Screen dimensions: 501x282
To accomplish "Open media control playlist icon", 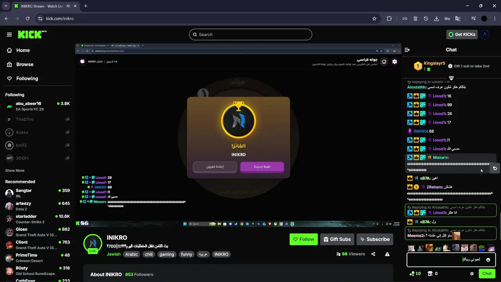I will coord(474,18).
